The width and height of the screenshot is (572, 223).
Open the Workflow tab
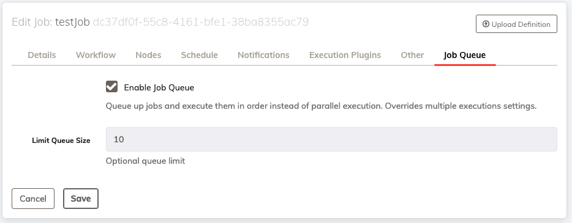96,55
